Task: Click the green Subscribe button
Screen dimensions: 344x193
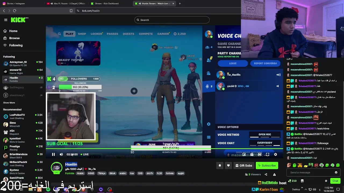Action: pos(267,166)
